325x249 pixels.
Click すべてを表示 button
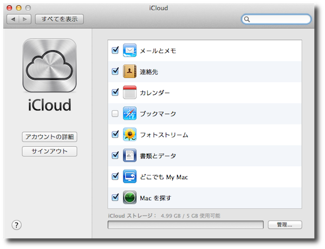(60, 19)
